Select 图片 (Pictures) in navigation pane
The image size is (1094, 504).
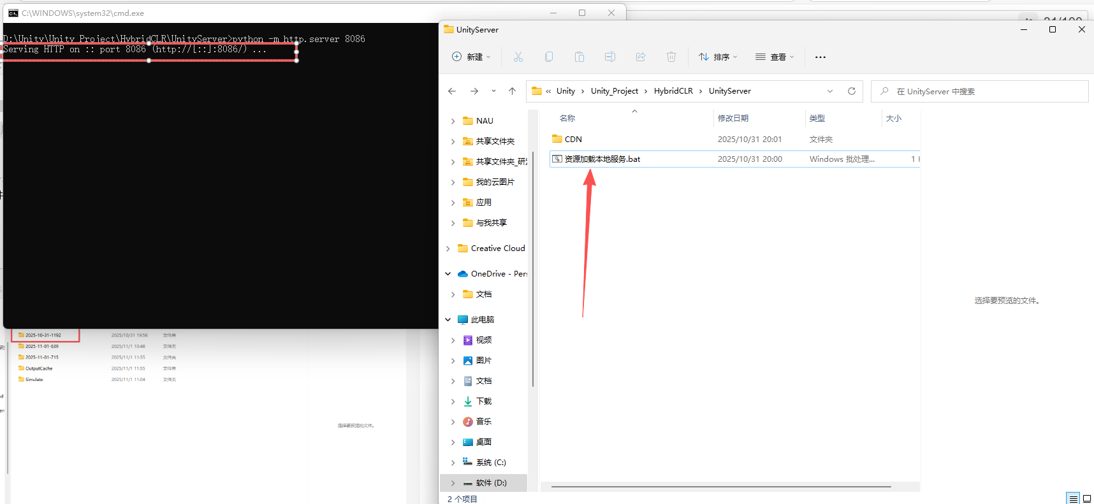coord(483,361)
